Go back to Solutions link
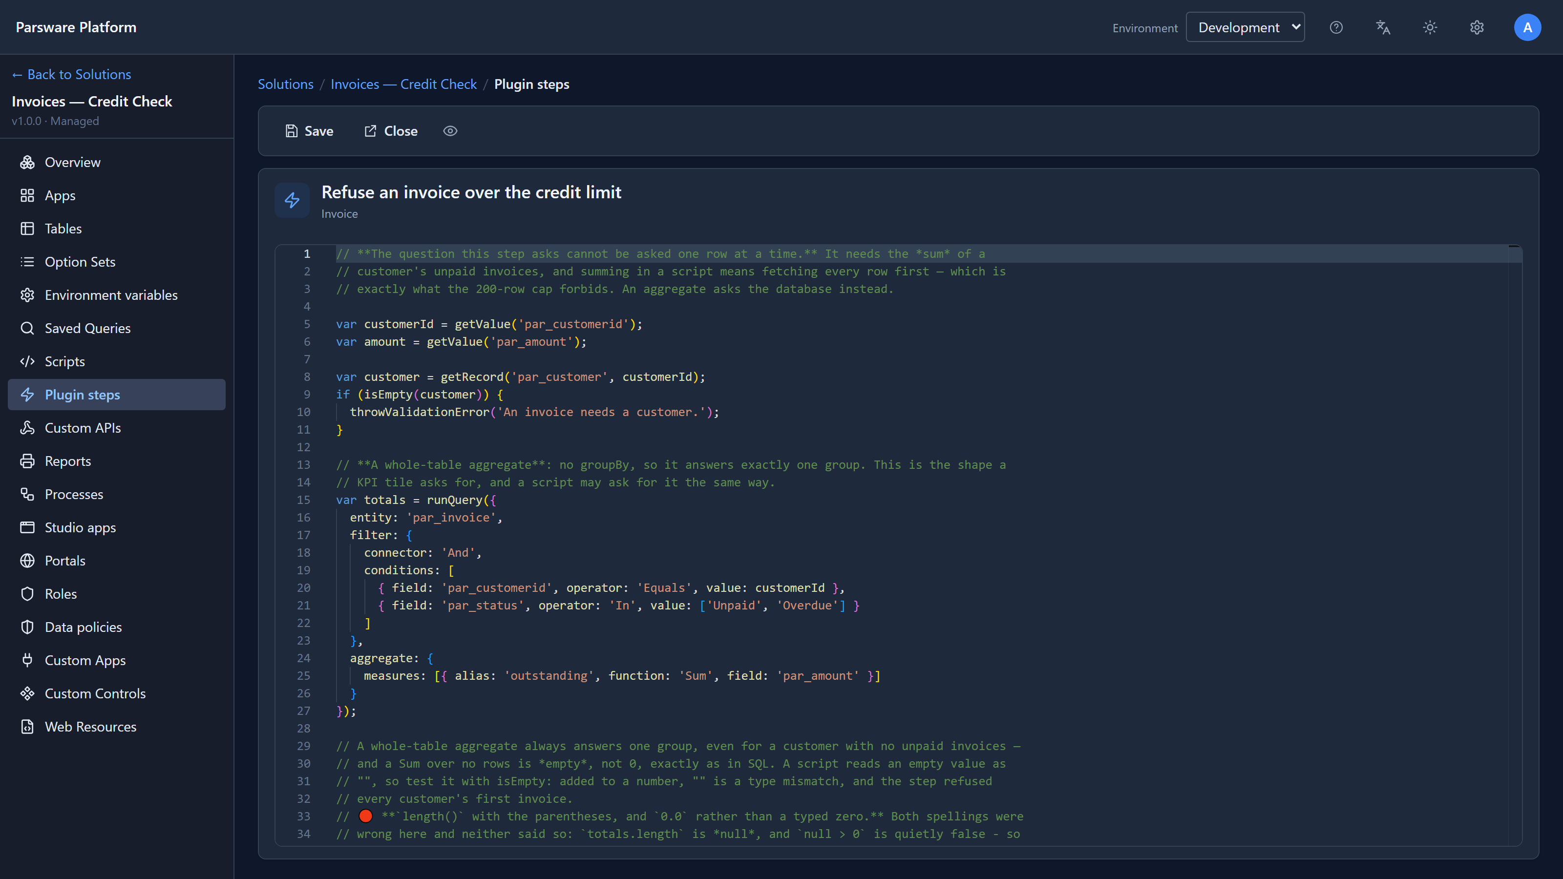Screen dimensions: 1563x879 [x=72, y=74]
